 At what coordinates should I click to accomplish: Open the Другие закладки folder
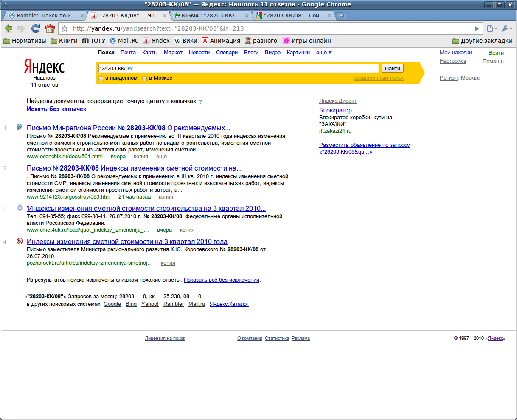point(482,41)
